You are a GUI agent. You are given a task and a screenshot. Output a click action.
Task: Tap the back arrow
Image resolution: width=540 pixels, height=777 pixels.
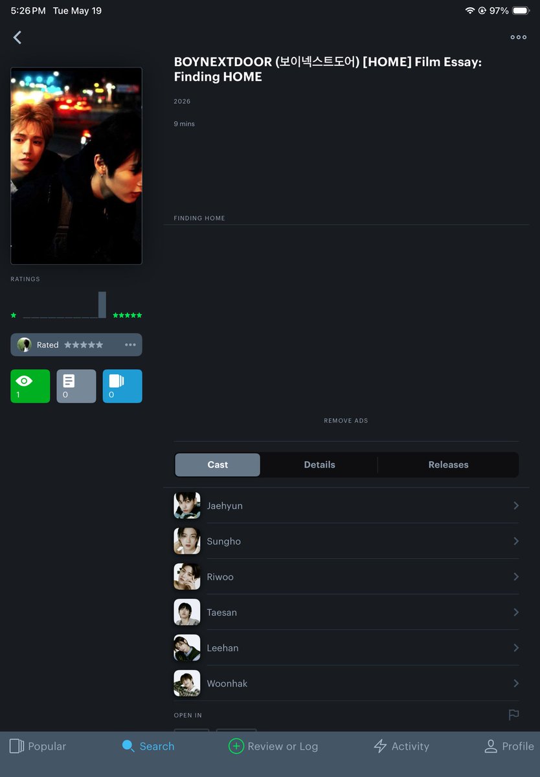click(x=17, y=38)
